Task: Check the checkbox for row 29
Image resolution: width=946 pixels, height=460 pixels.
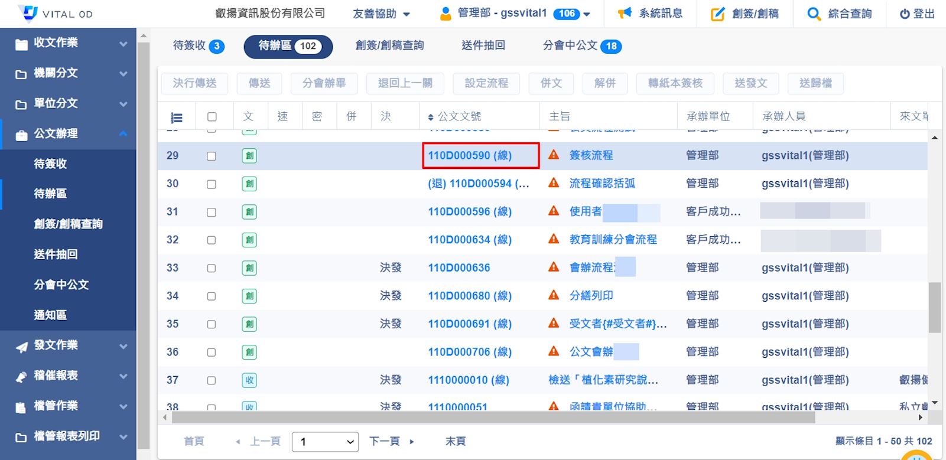Action: click(x=212, y=156)
